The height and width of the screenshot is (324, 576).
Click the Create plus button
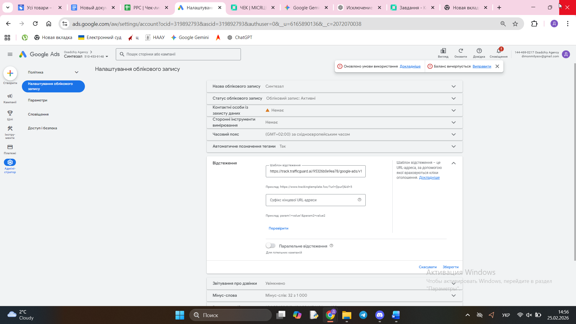pyautogui.click(x=10, y=73)
